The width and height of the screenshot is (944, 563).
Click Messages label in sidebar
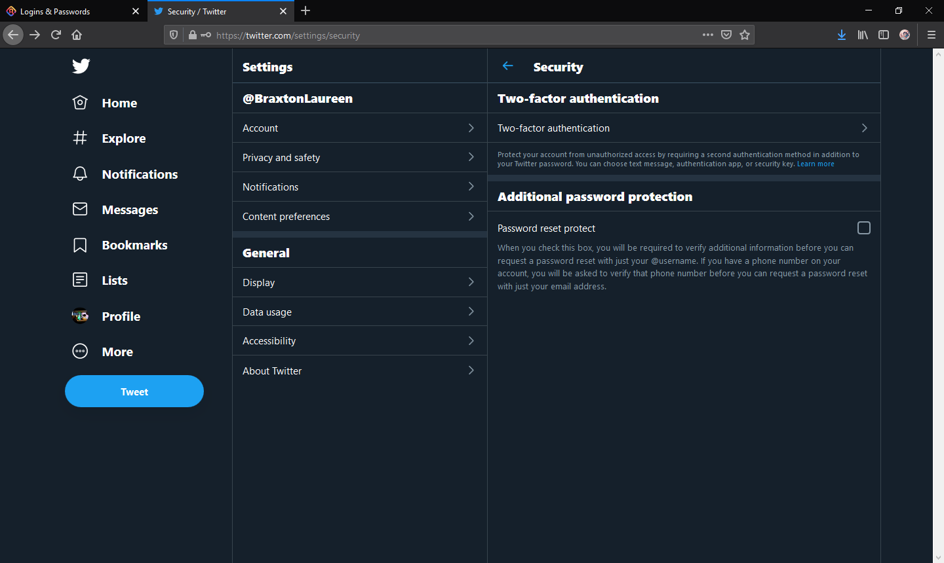click(130, 209)
